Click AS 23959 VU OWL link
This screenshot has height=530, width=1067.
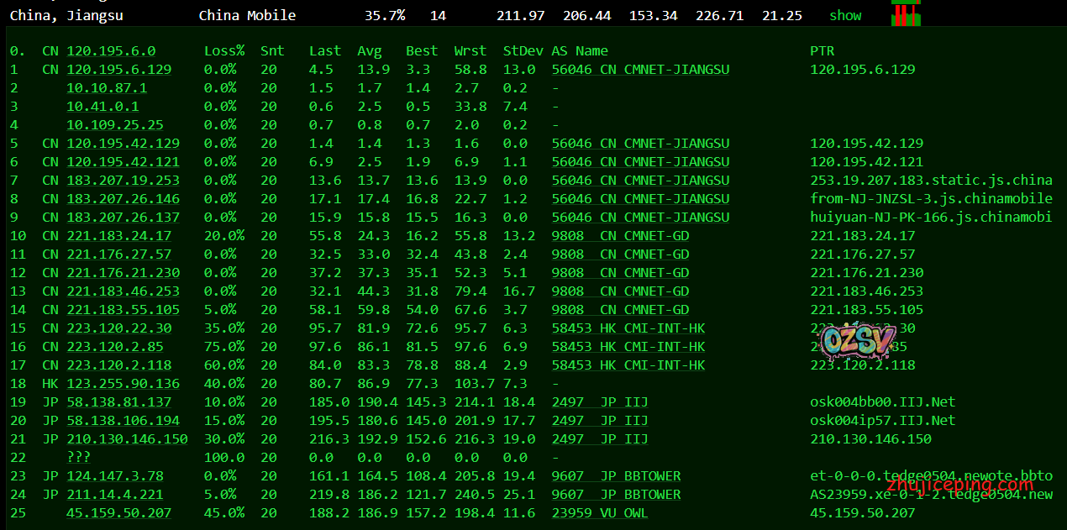(600, 513)
